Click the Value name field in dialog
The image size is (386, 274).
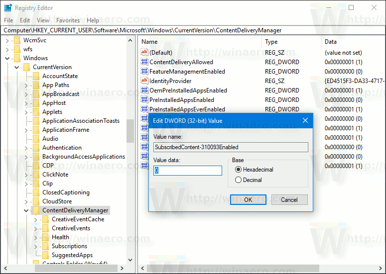(x=231, y=147)
